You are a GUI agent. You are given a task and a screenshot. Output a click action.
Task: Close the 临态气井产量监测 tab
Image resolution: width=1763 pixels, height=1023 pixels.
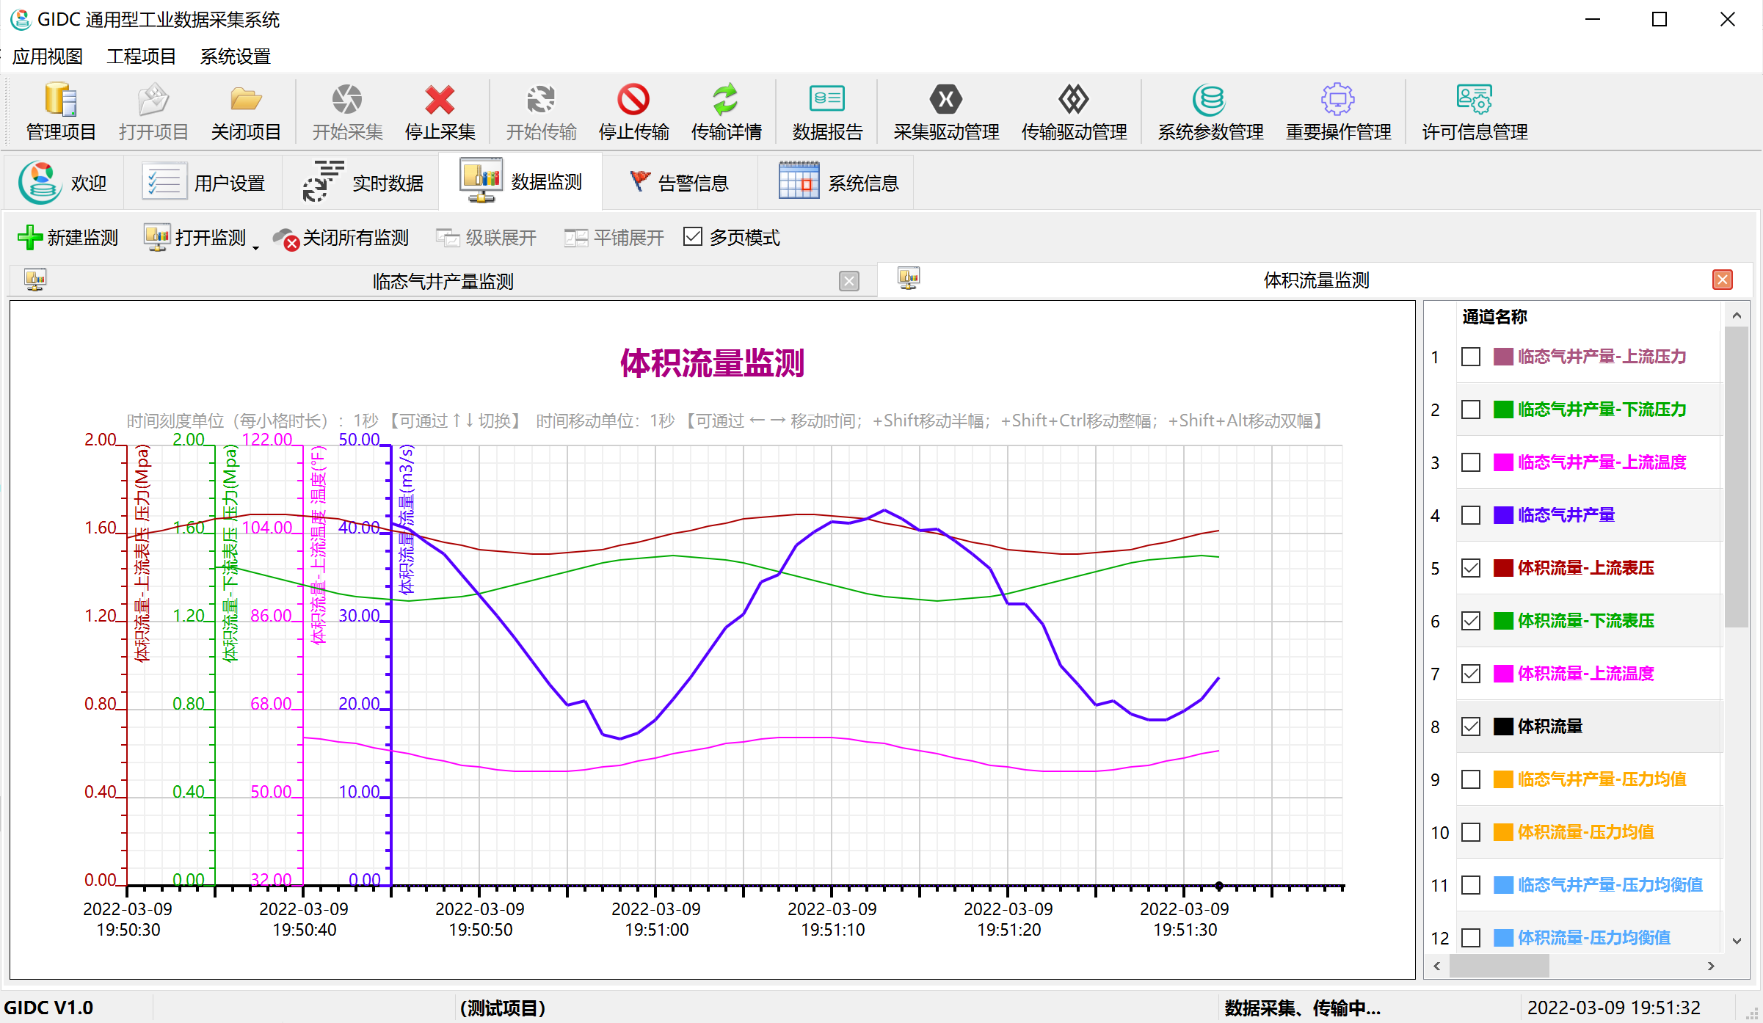849,281
